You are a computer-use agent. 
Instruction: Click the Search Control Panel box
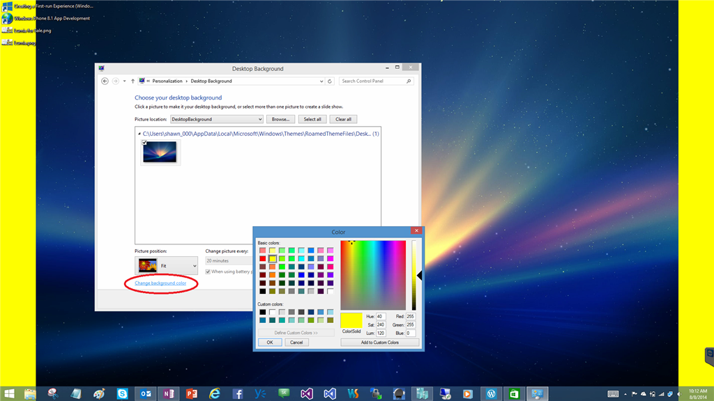[x=376, y=81]
